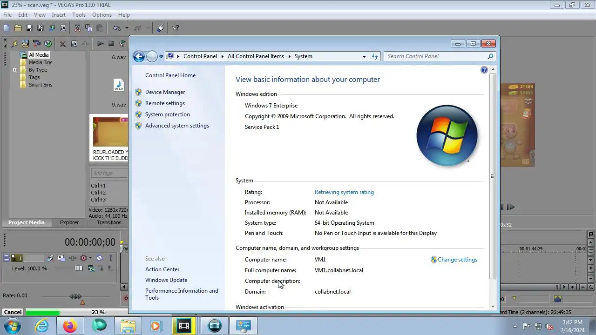The image size is (596, 335).
Task: Click the What's This help icon
Action: coord(176,28)
